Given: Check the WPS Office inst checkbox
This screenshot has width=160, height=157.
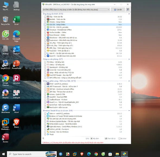Looking at the screenshot, I should (45, 78).
